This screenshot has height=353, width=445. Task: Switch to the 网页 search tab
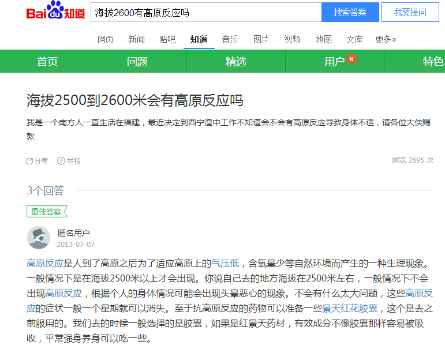click(105, 39)
